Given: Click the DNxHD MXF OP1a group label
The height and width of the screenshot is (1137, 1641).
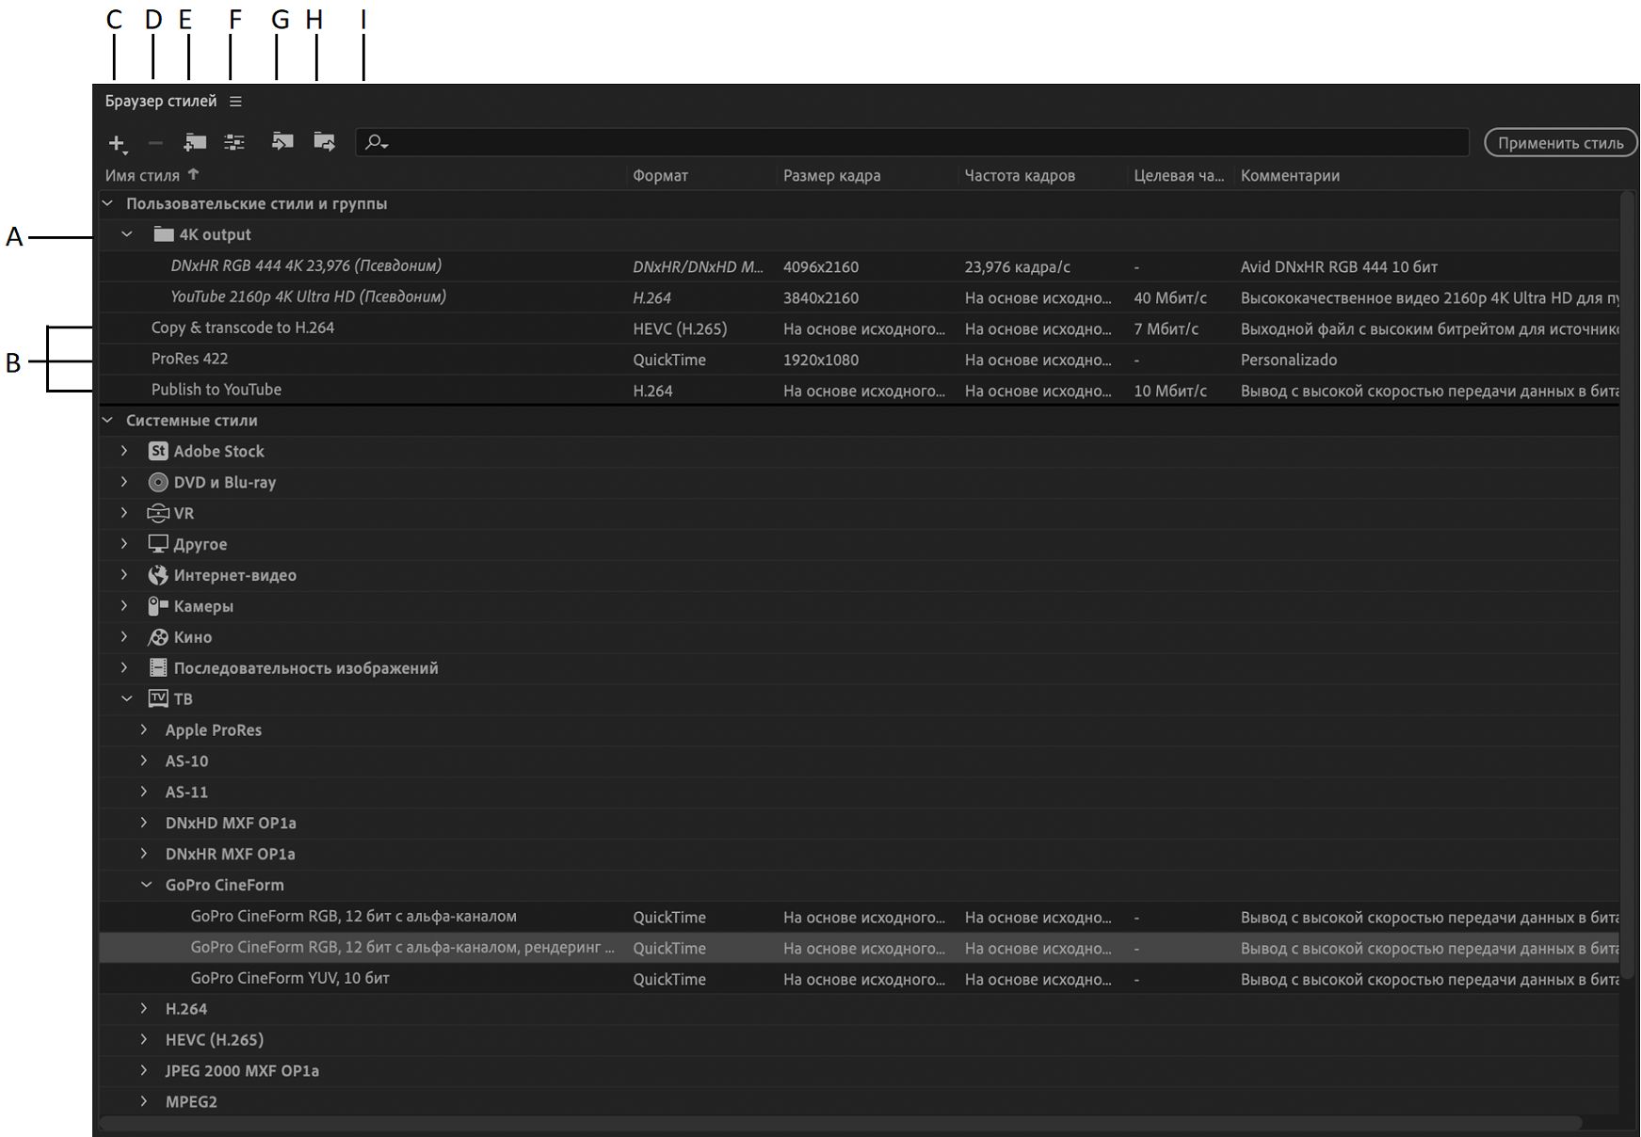Looking at the screenshot, I should point(231,823).
